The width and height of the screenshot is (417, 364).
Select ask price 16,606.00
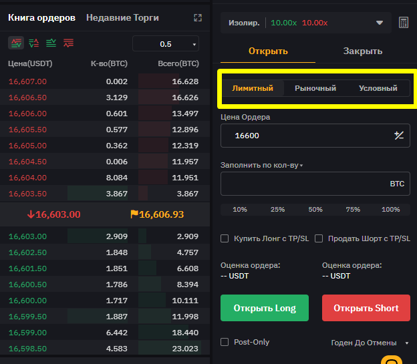click(x=27, y=114)
